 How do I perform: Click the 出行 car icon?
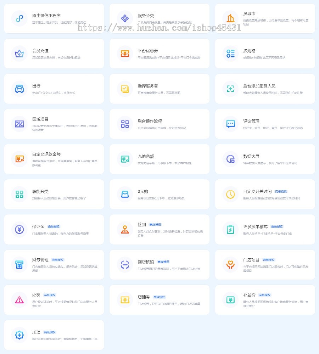[19, 89]
